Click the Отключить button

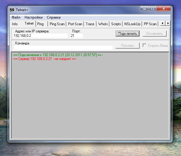point(155,34)
